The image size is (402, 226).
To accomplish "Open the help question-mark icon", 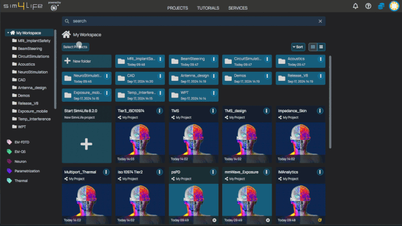I will tap(368, 6).
